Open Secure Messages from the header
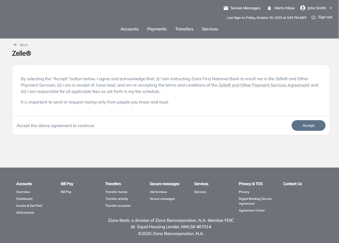This screenshot has width=339, height=243. click(245, 8)
